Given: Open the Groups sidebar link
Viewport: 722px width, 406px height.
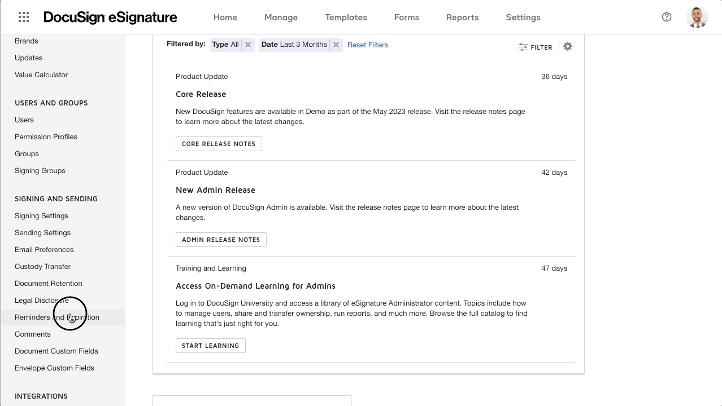Looking at the screenshot, I should coord(27,154).
